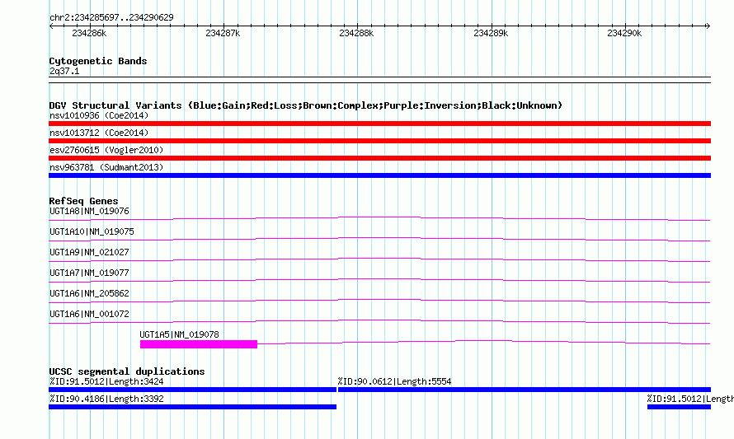
Task: Select the nsv1010936 (Coe2014) label
Action: (99, 115)
